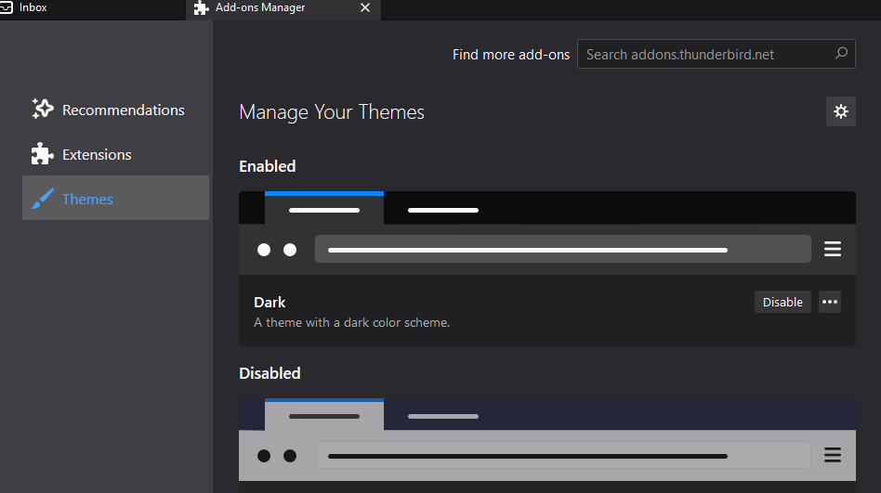Click the Add-ons Manager tab puzzle icon
The image size is (881, 493).
coord(201,8)
